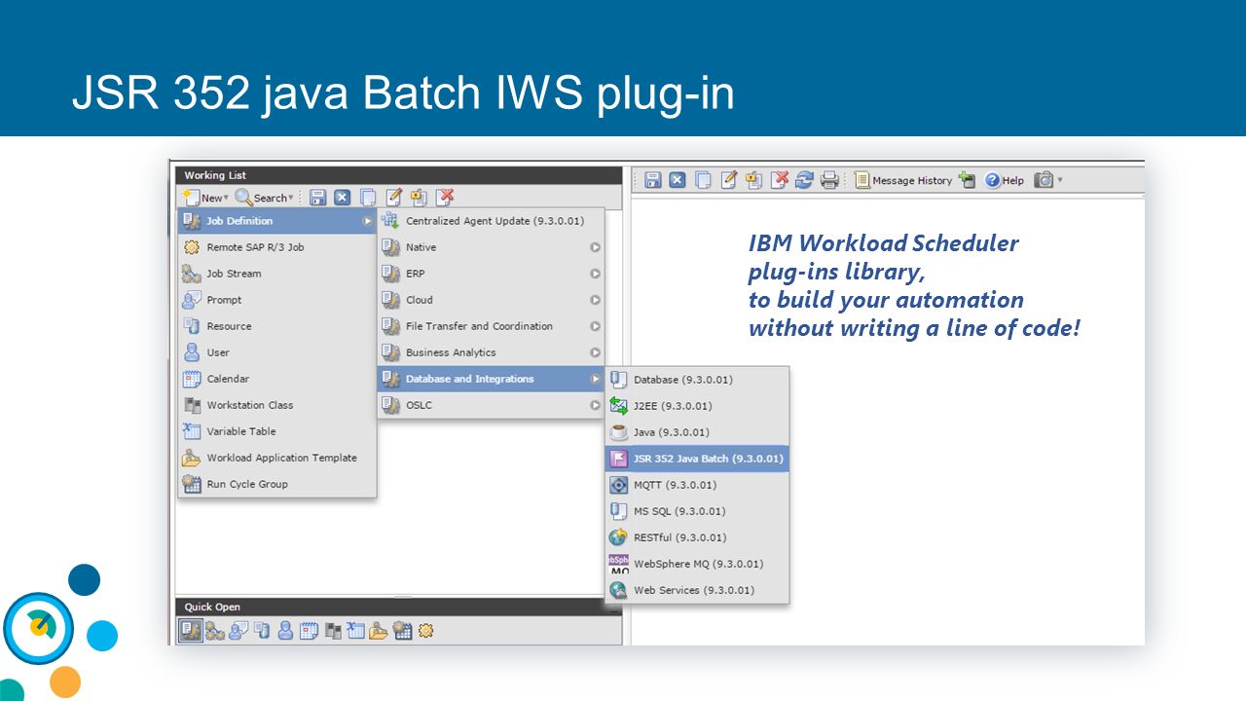
Task: Choose Web Services (9.3.0.01) job type
Action: click(x=697, y=590)
